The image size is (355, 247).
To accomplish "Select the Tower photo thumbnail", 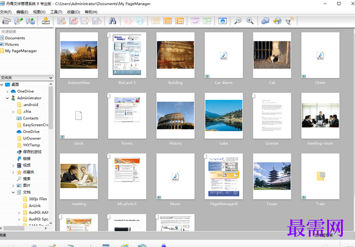I will 272,177.
